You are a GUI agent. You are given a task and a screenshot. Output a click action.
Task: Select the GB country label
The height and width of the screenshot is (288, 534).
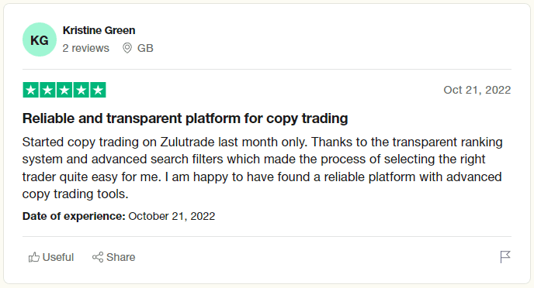click(145, 48)
